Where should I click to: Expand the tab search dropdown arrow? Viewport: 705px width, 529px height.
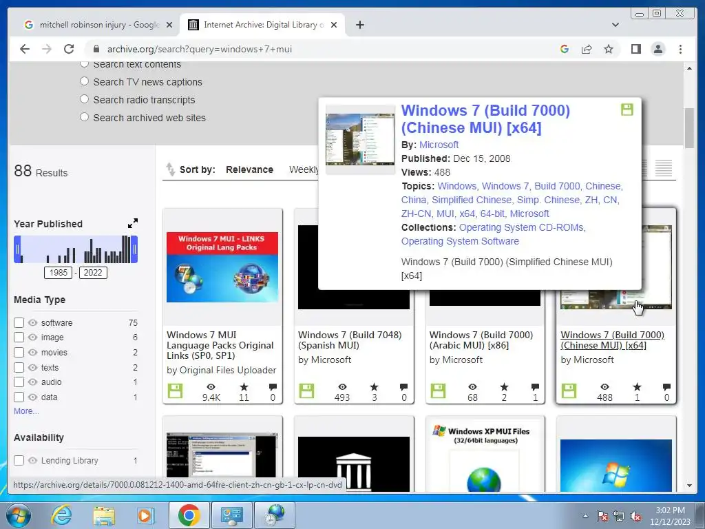(x=615, y=25)
